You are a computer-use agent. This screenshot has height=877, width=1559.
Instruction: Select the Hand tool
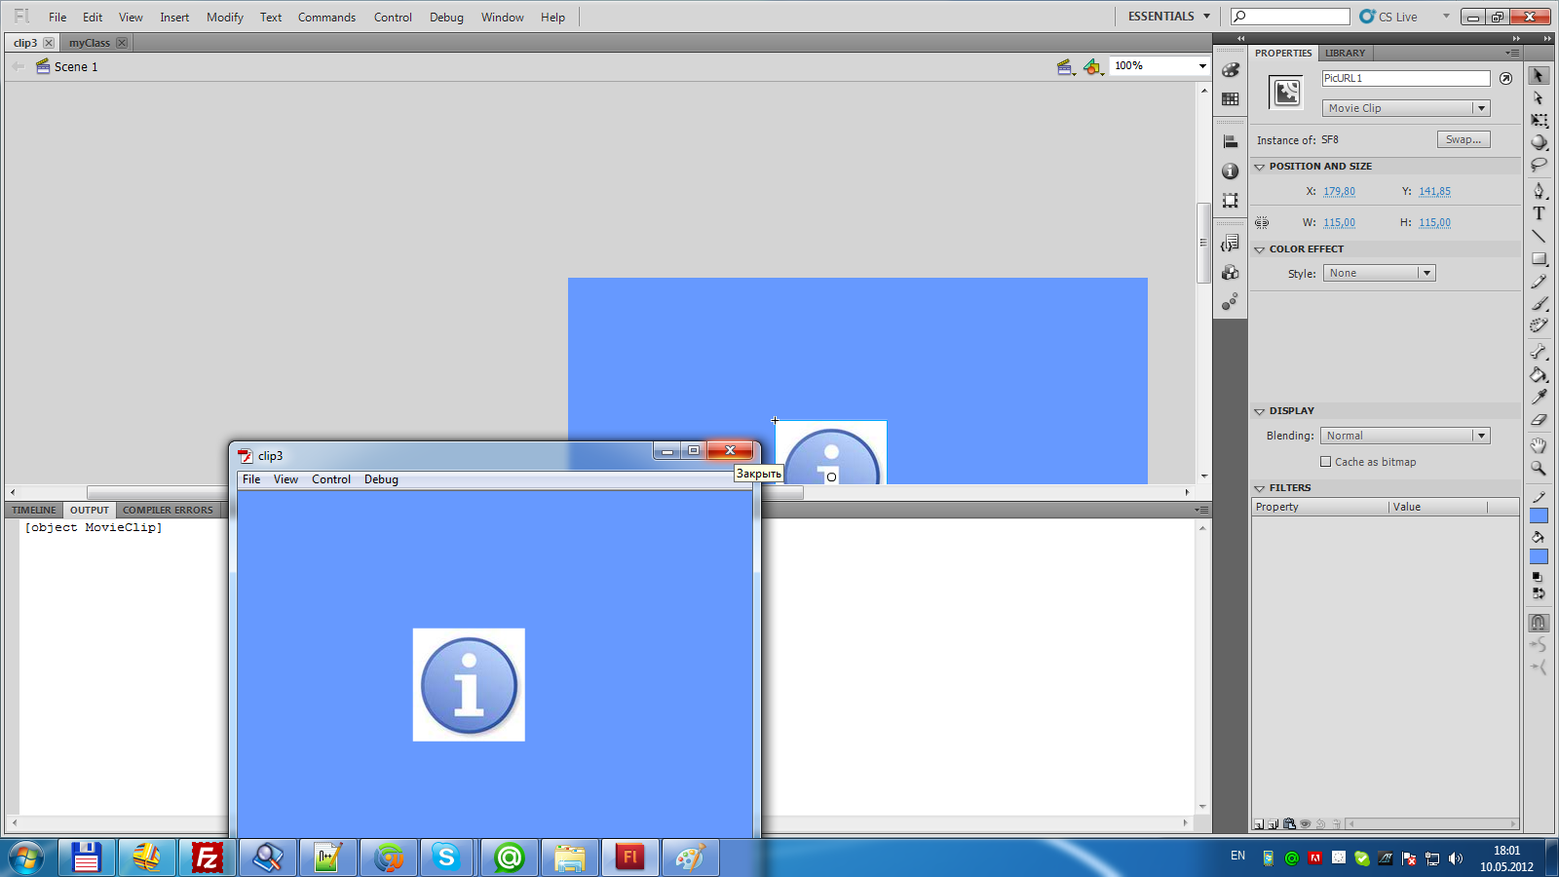click(x=1539, y=445)
